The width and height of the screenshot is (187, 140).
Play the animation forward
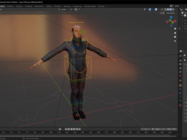(74, 129)
